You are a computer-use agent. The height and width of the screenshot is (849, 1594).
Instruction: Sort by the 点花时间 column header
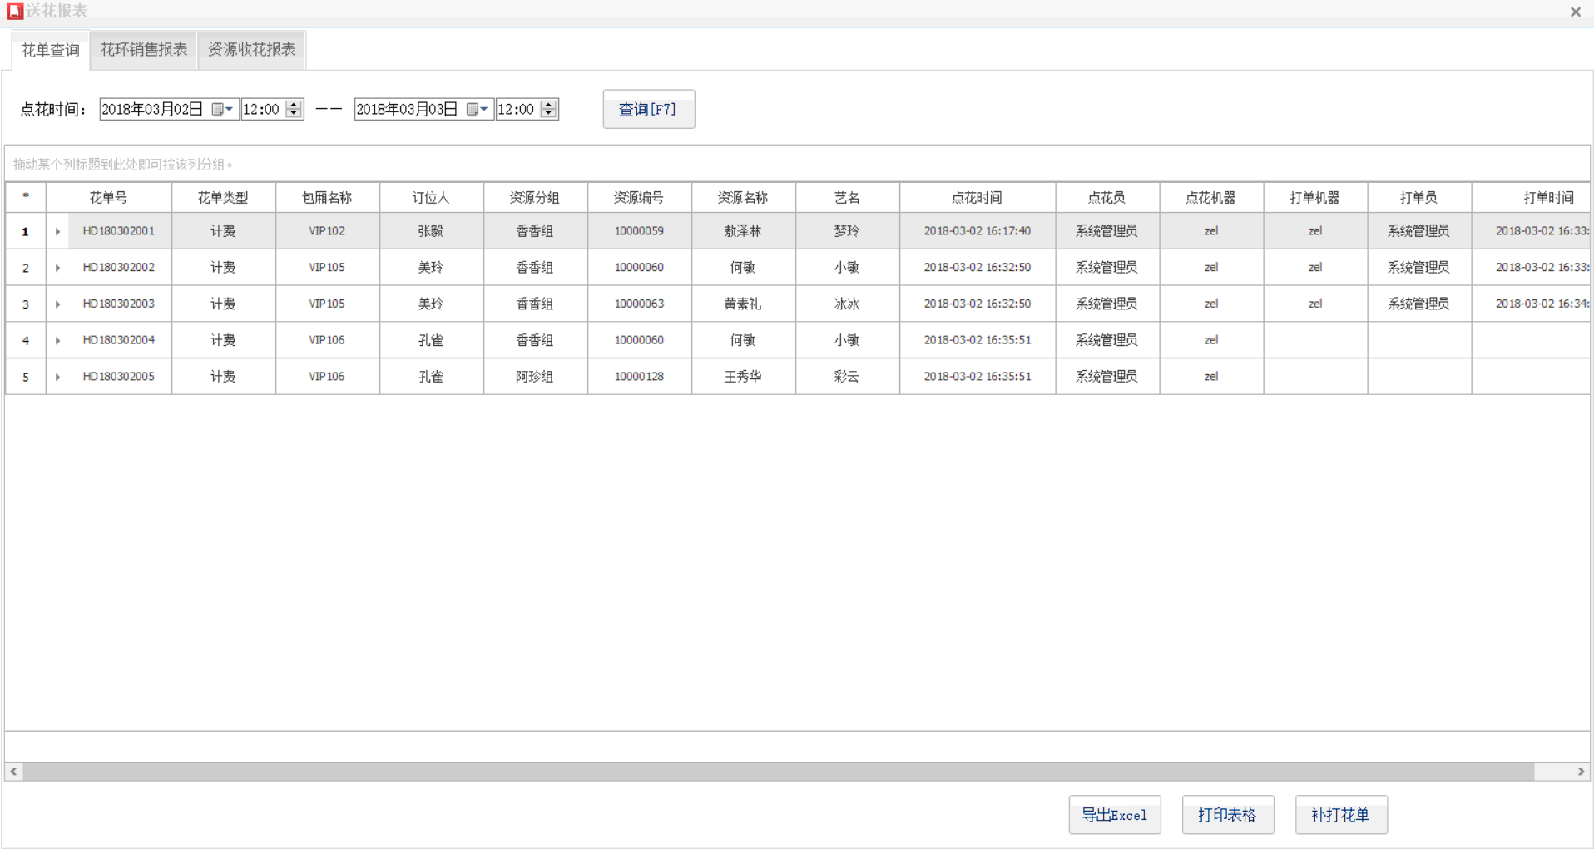tap(978, 197)
